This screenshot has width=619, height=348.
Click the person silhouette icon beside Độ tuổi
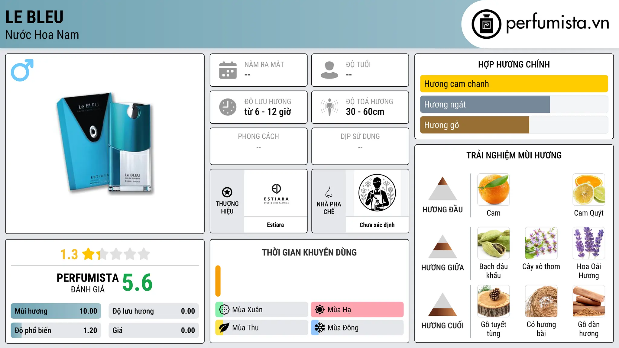pyautogui.click(x=329, y=70)
